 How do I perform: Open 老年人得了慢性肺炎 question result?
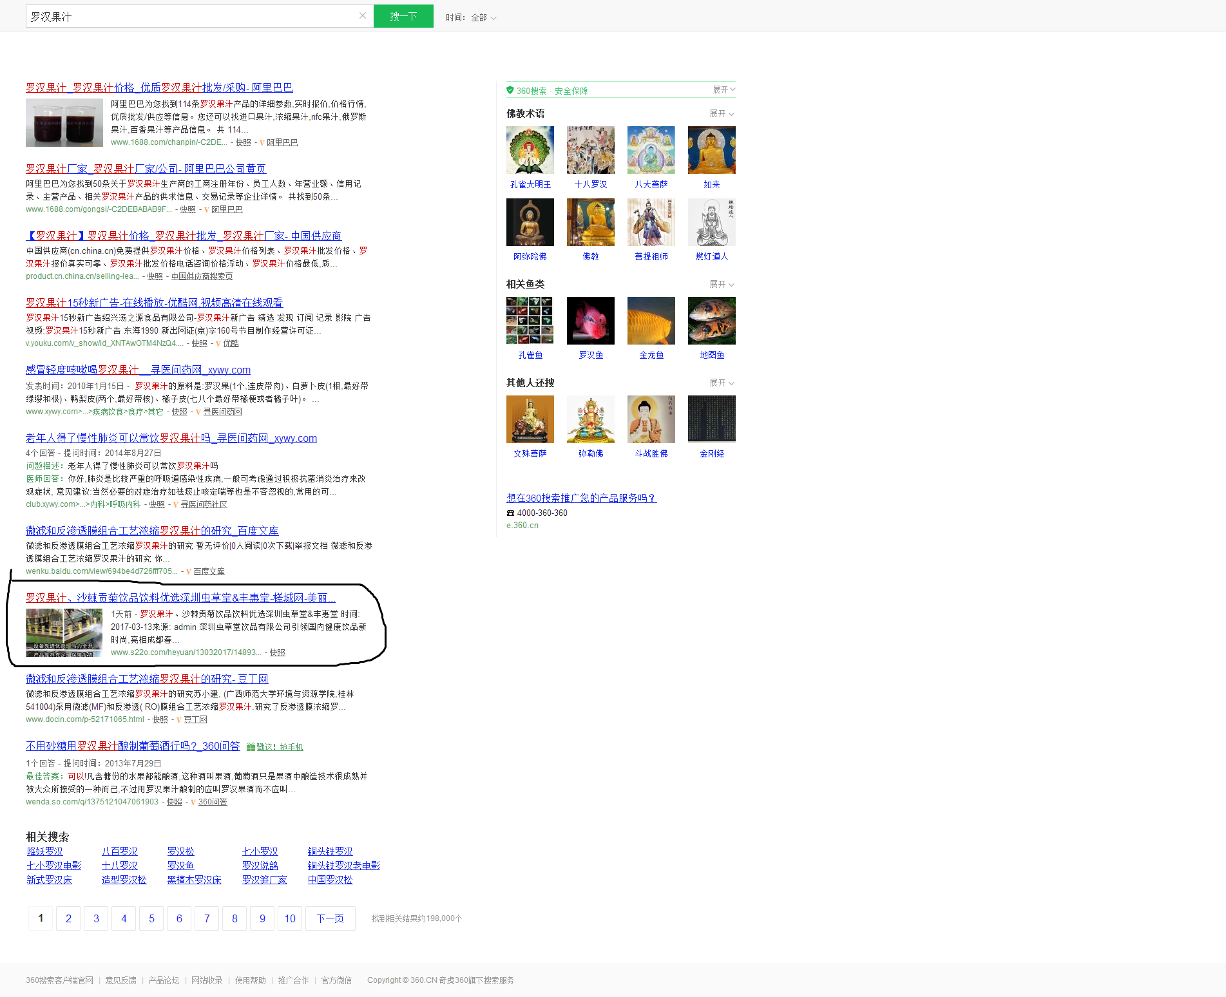[171, 438]
